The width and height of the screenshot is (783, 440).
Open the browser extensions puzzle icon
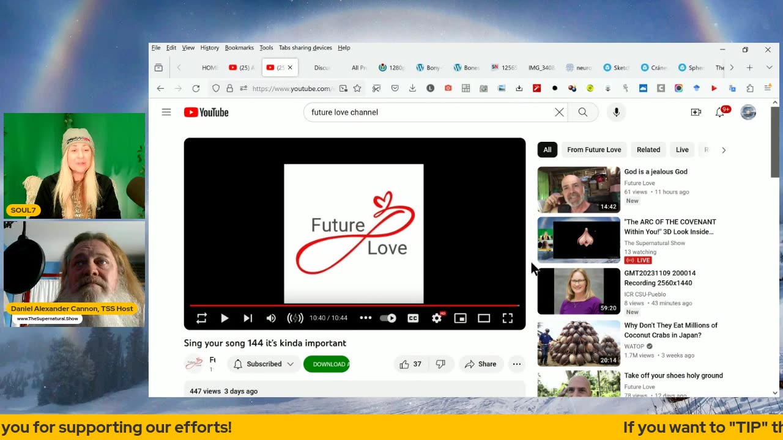tap(750, 89)
